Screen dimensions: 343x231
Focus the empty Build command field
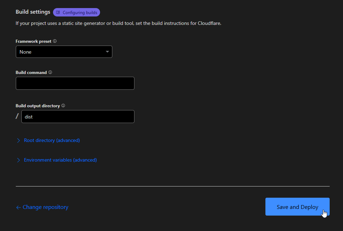(x=75, y=83)
